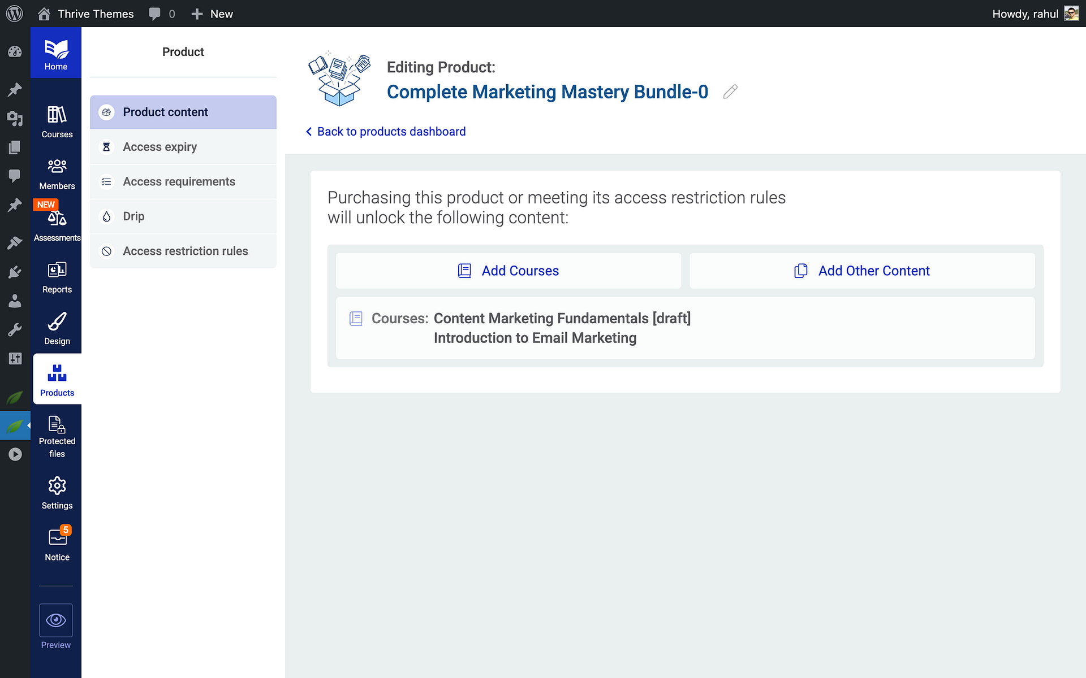Screen dimensions: 1086x678
Task: View the Reports section
Action: point(56,276)
